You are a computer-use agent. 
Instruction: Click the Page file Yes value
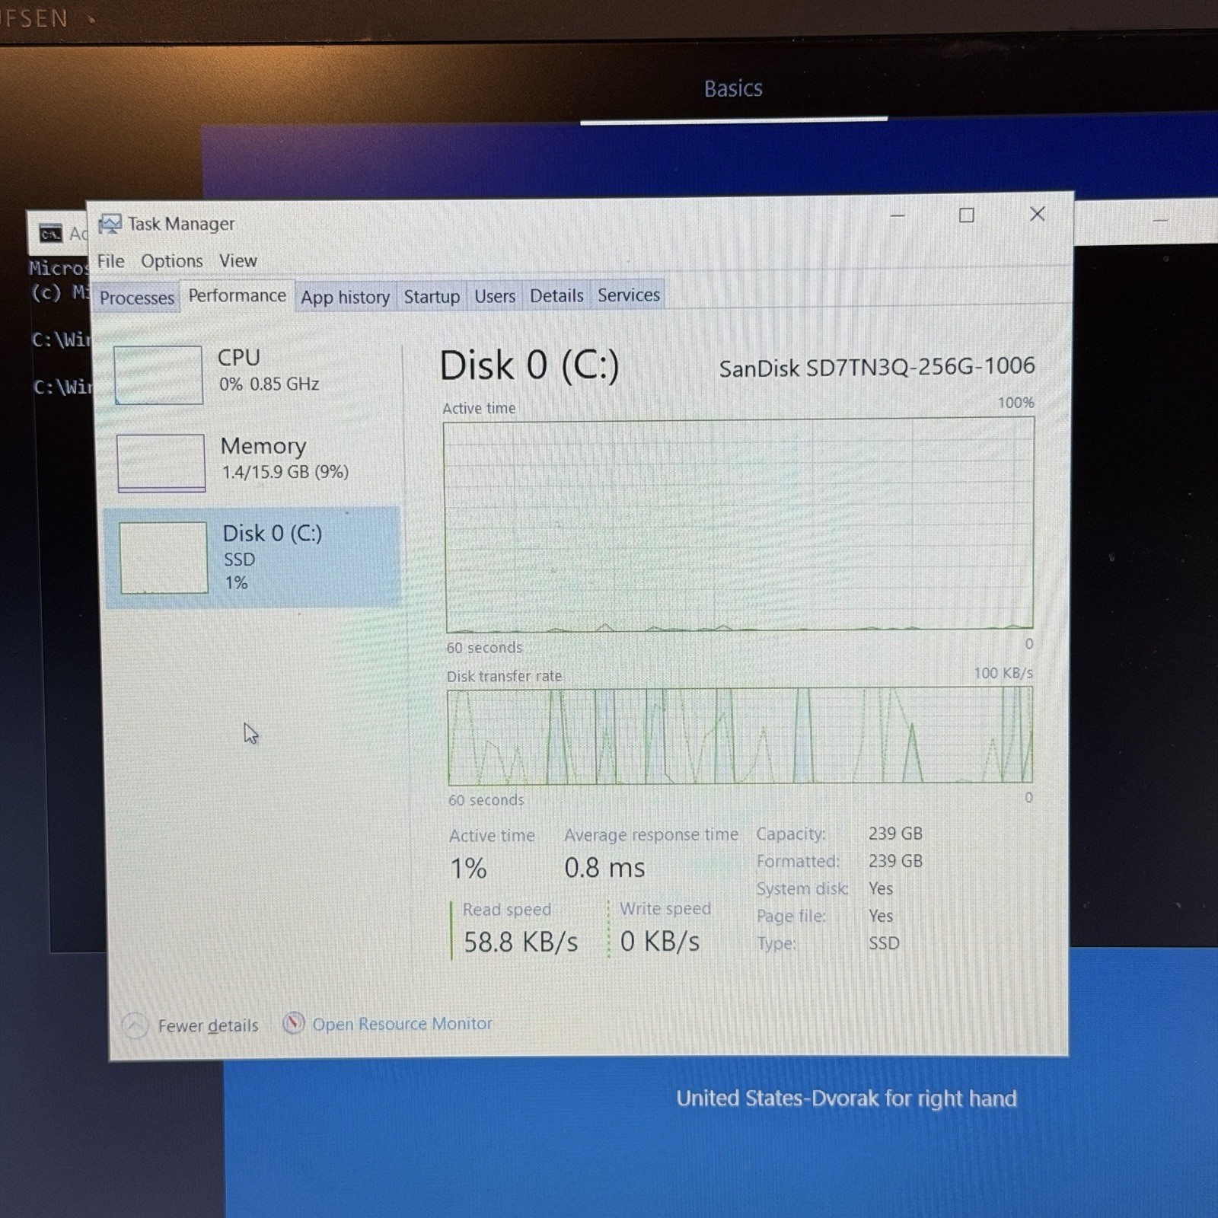(x=881, y=916)
